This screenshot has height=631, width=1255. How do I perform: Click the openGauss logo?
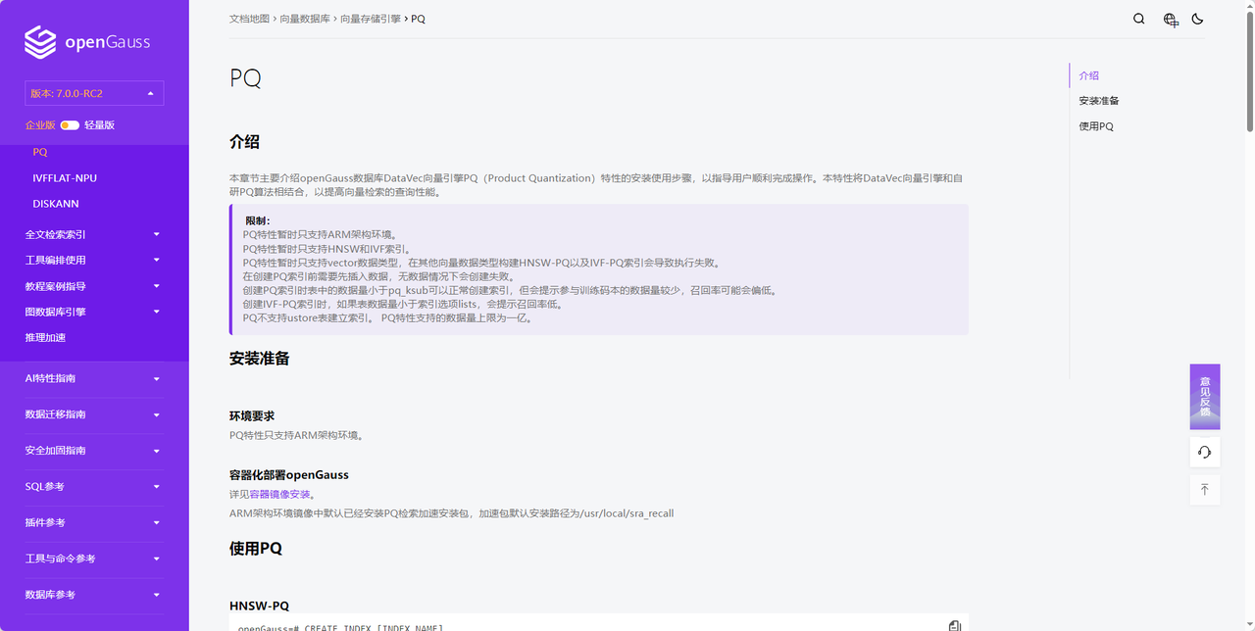tap(87, 42)
